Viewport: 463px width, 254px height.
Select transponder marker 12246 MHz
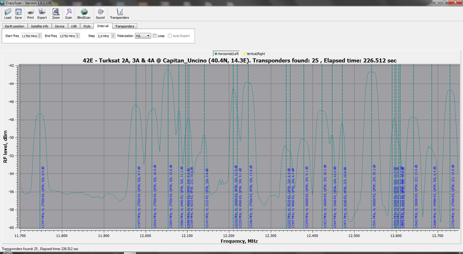click(251, 197)
